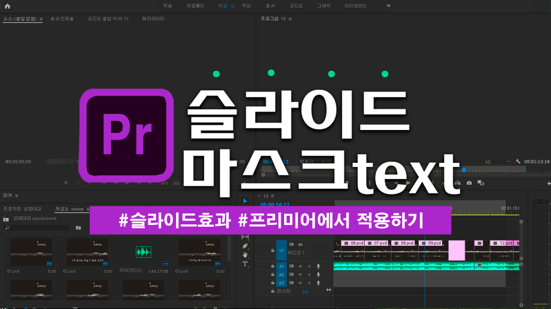Image resolution: width=551 pixels, height=309 pixels.
Task: Open the Source panel menu
Action: point(41,19)
